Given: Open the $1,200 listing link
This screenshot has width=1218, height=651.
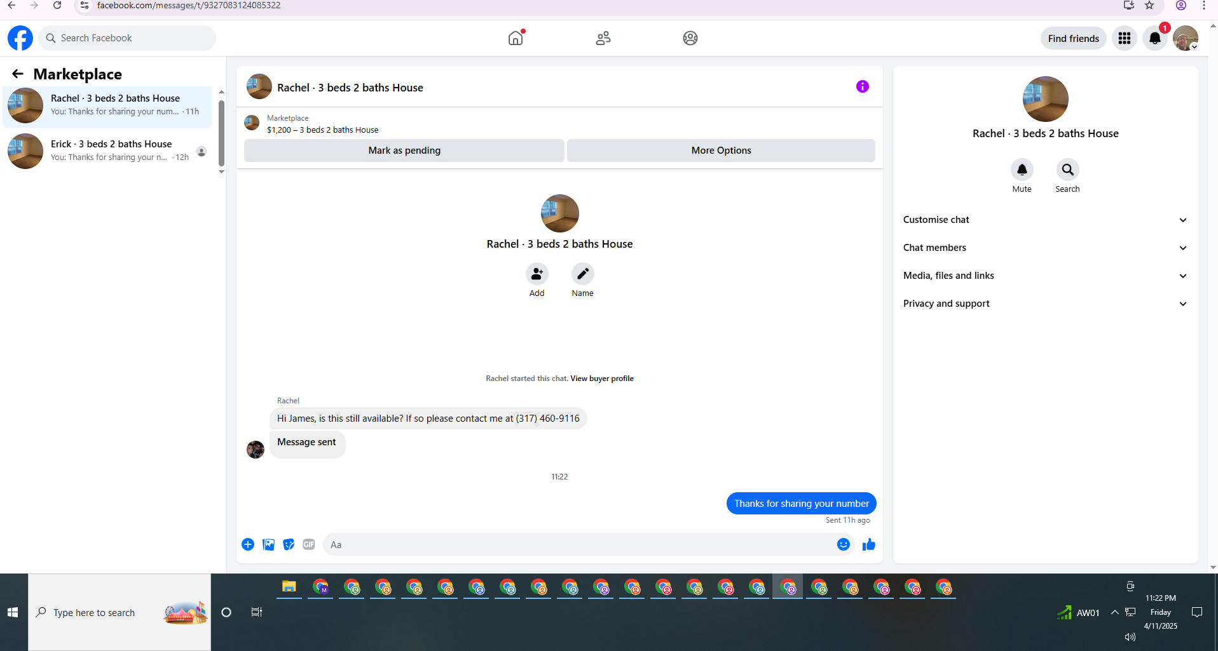Looking at the screenshot, I should 322,130.
